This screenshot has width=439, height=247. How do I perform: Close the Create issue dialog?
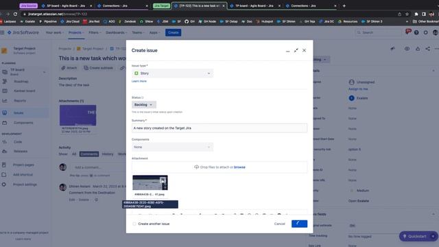[x=304, y=50]
